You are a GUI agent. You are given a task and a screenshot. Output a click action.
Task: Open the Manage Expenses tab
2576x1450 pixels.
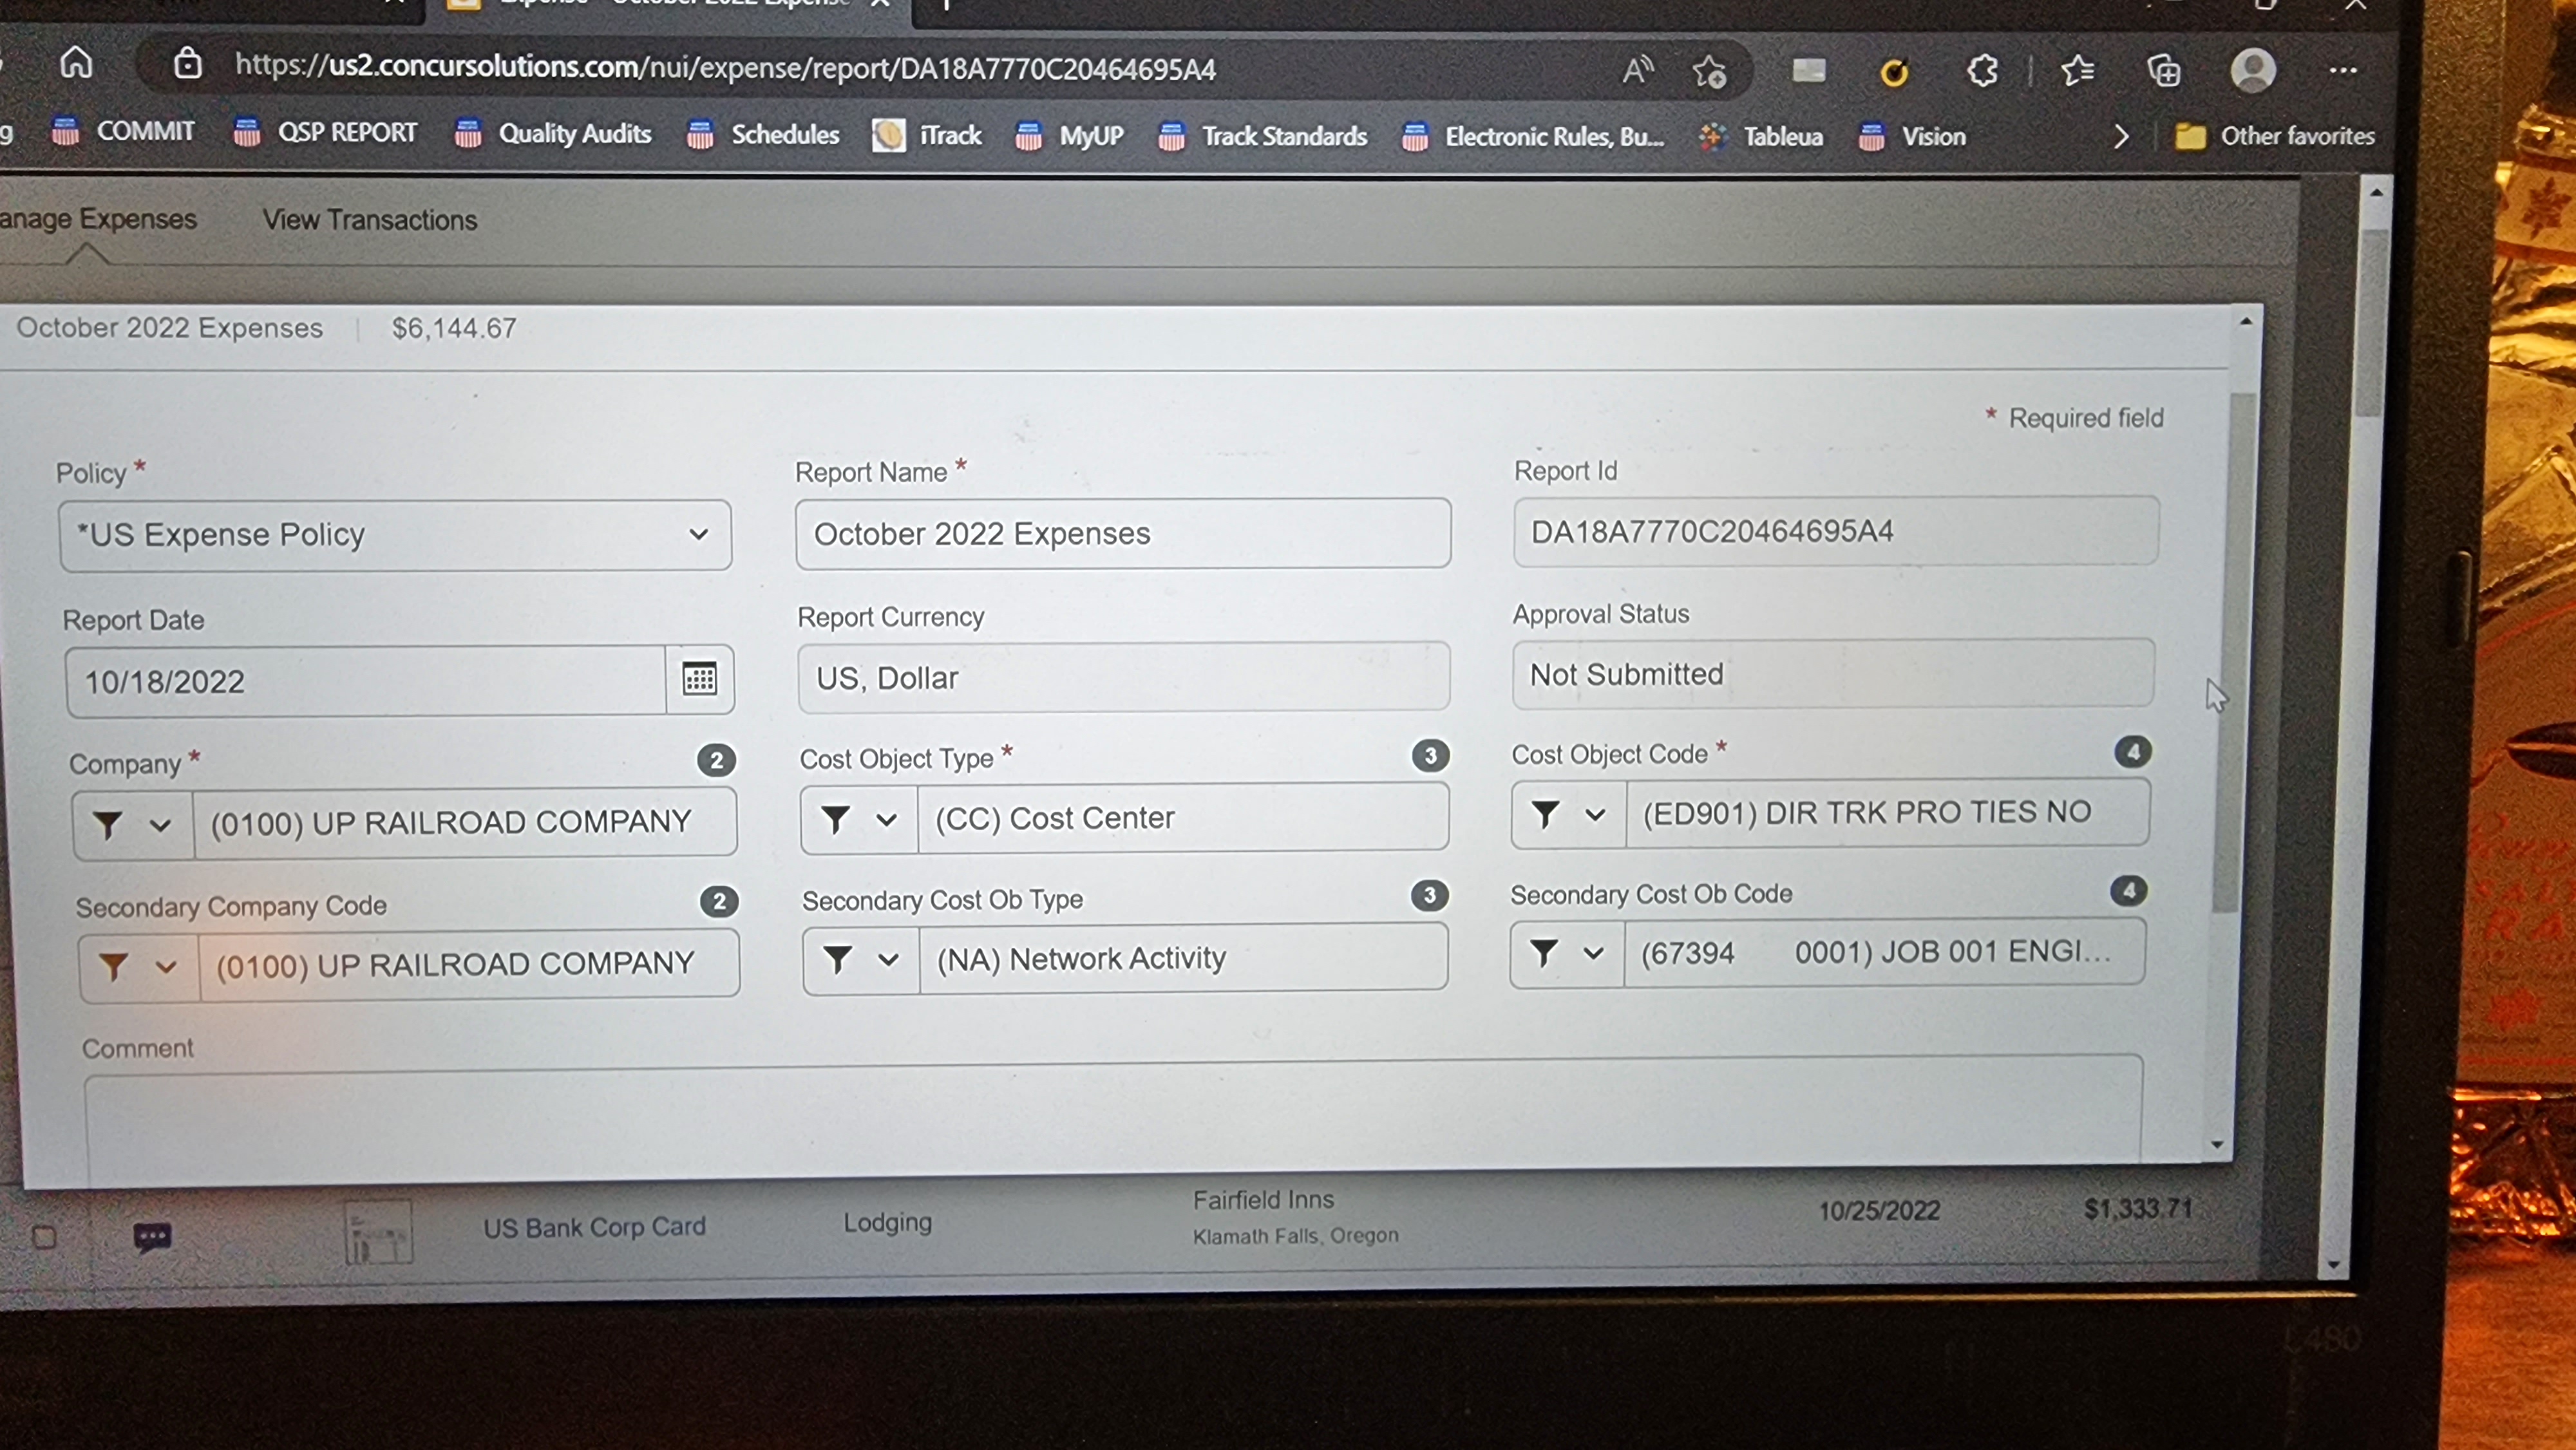pos(98,219)
